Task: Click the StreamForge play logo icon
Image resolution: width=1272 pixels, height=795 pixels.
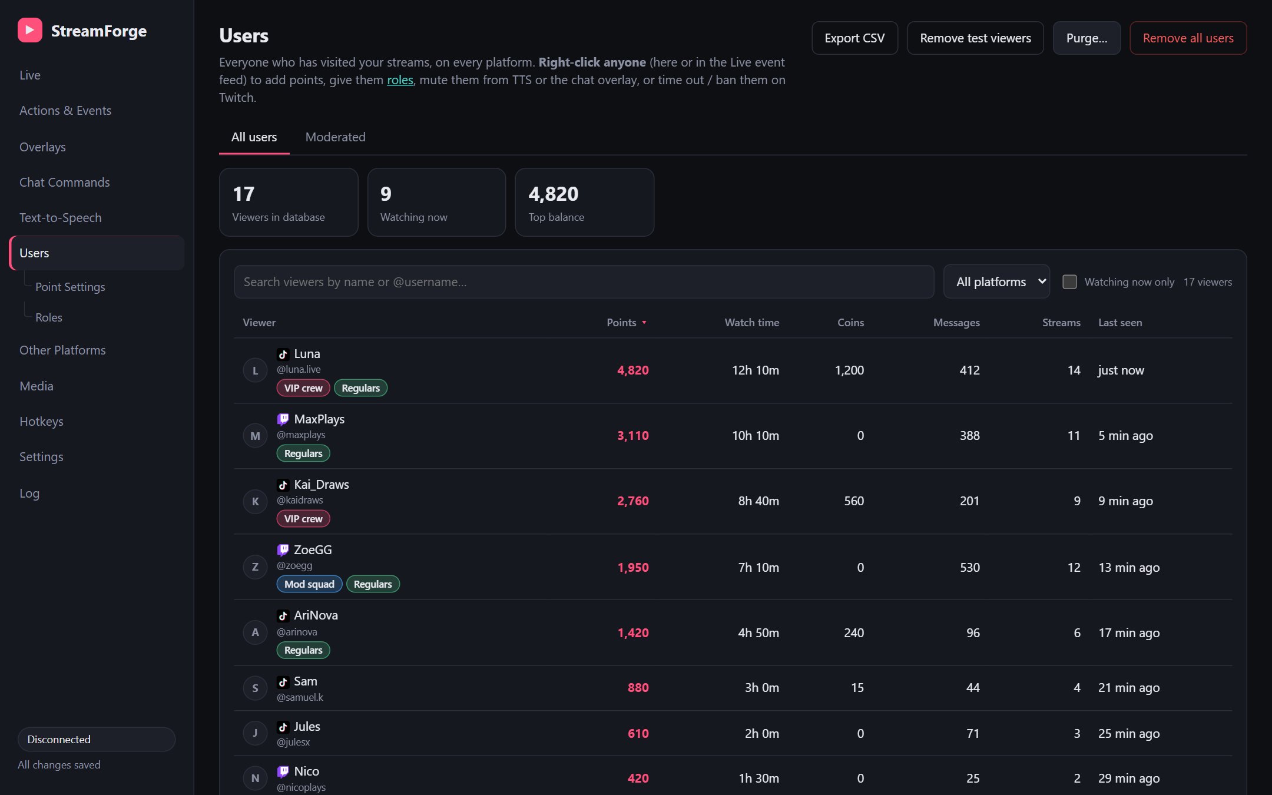Action: [x=30, y=30]
